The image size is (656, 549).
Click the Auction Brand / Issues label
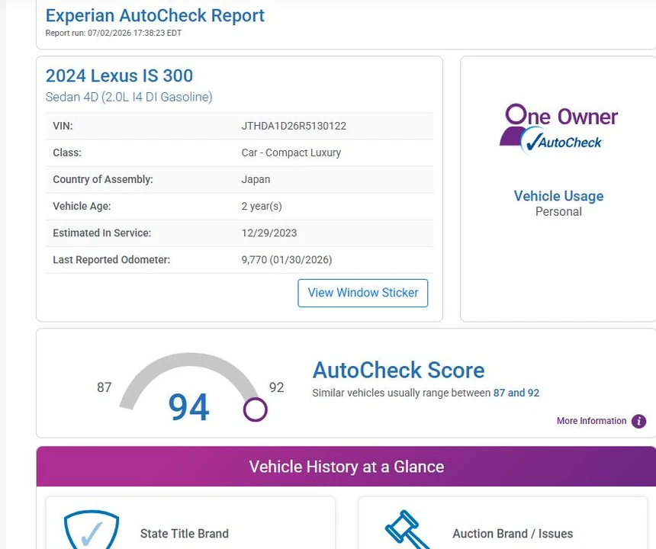[x=513, y=534]
